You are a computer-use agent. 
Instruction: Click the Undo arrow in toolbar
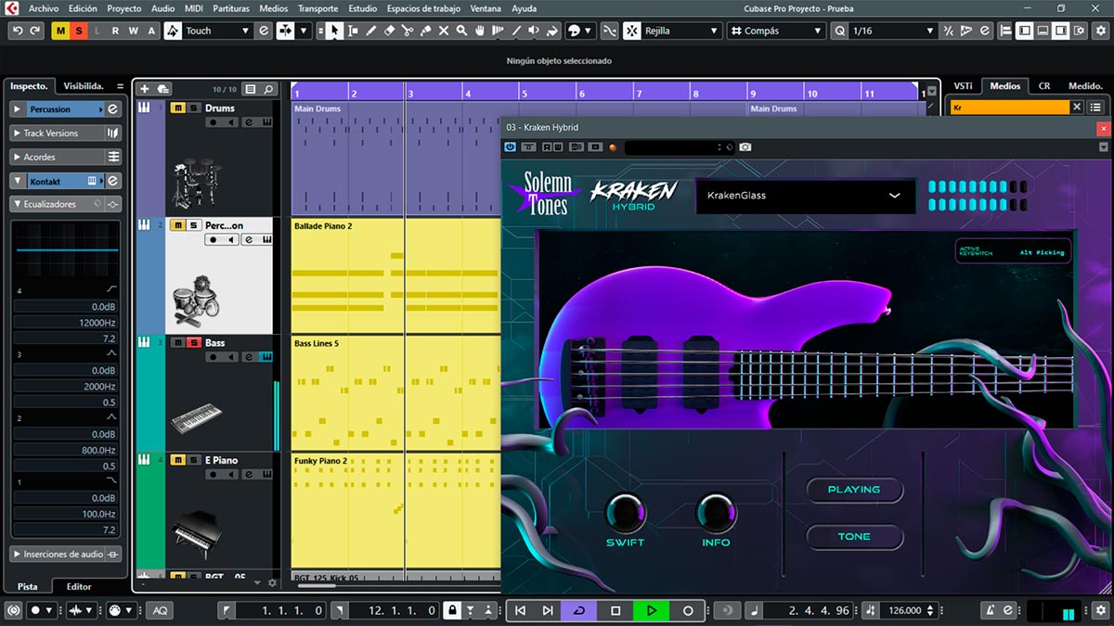pos(17,31)
